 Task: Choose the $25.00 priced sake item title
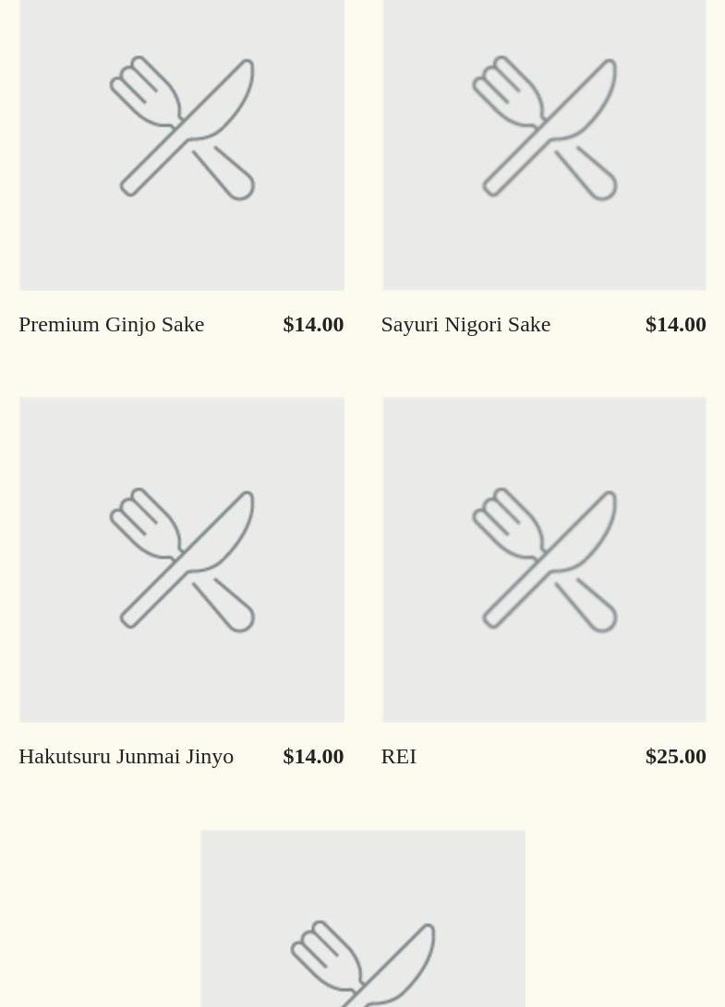click(x=399, y=756)
